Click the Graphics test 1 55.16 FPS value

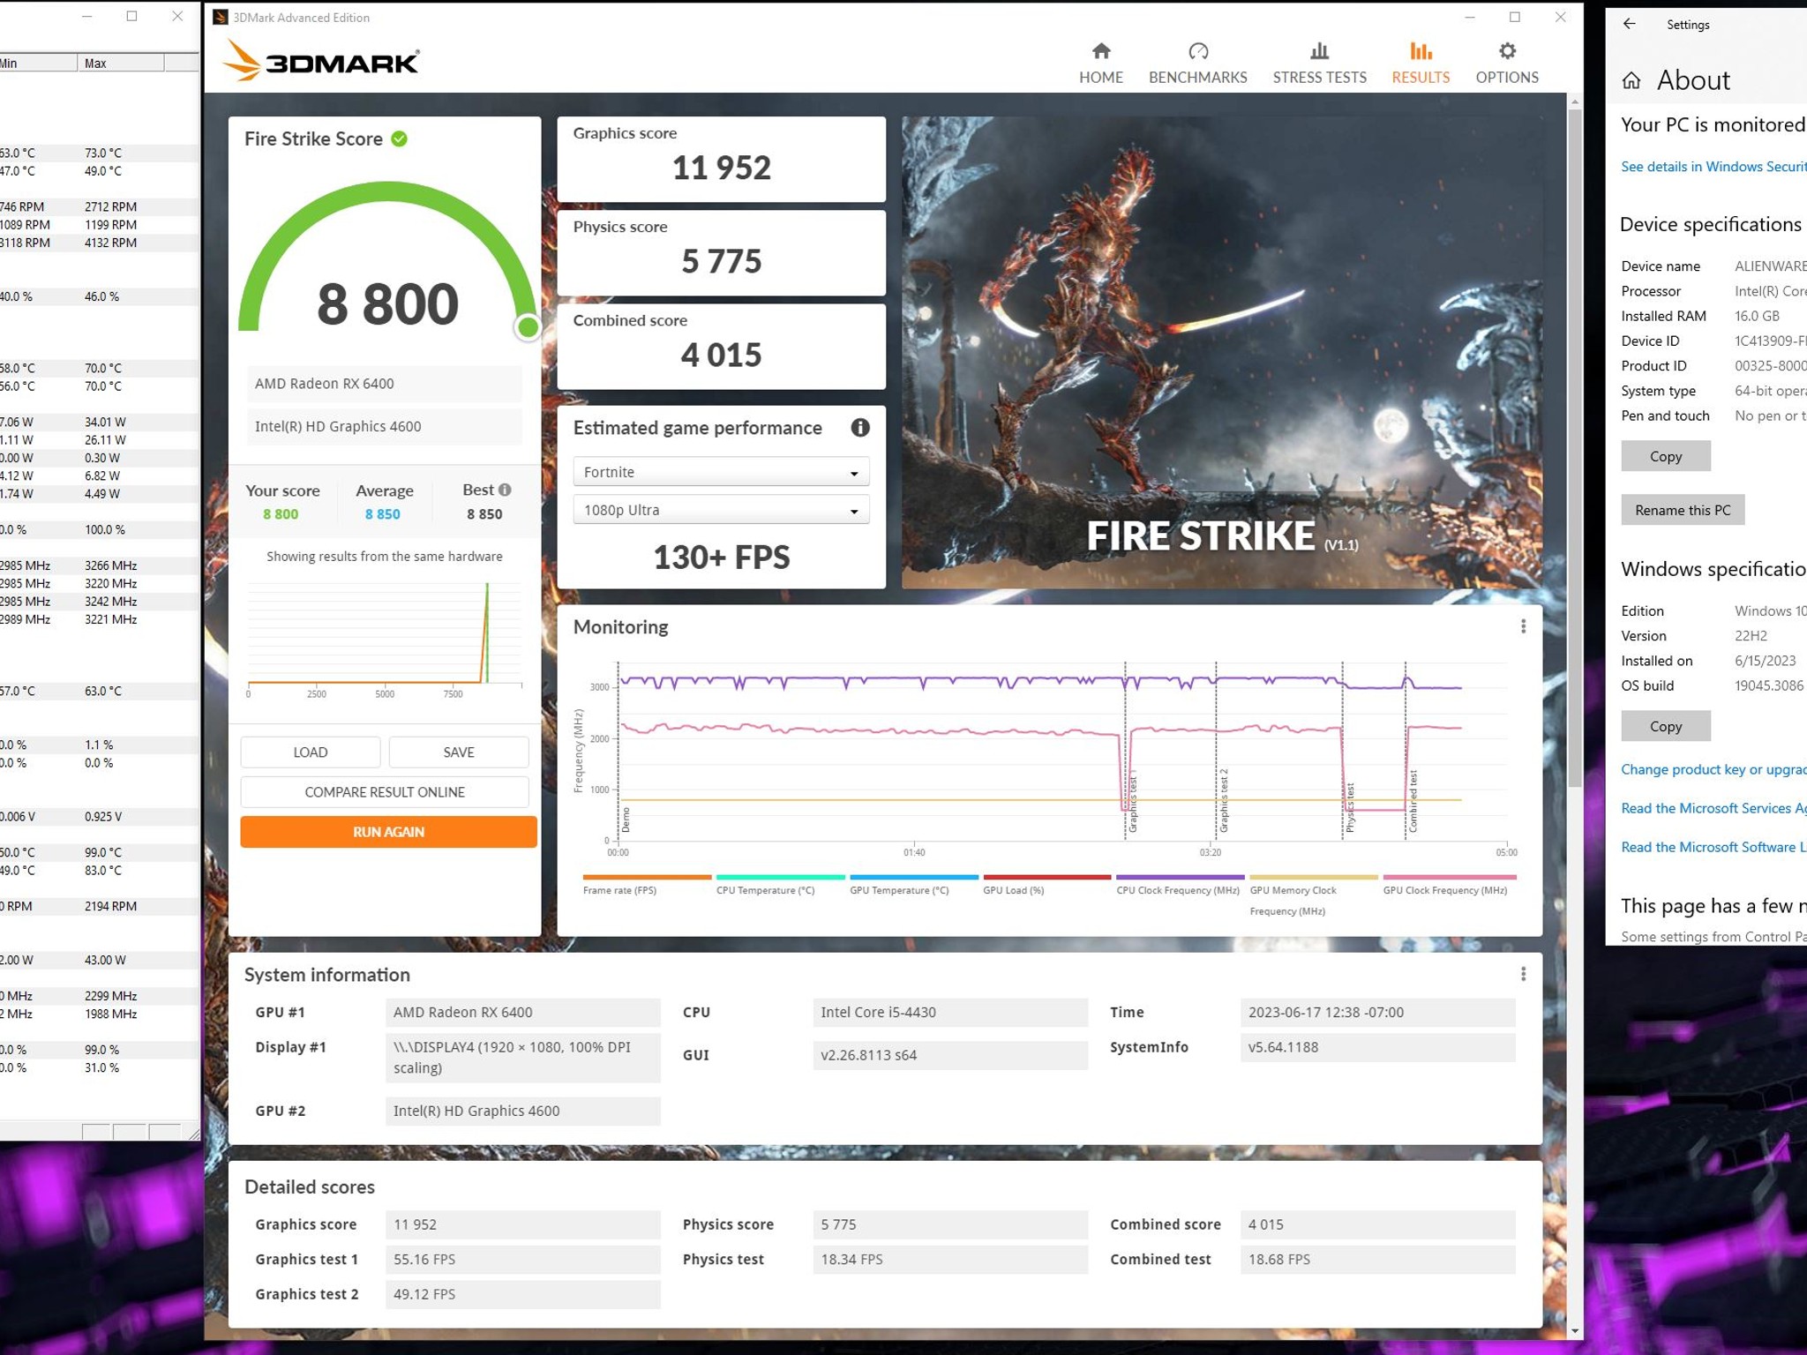click(x=522, y=1260)
